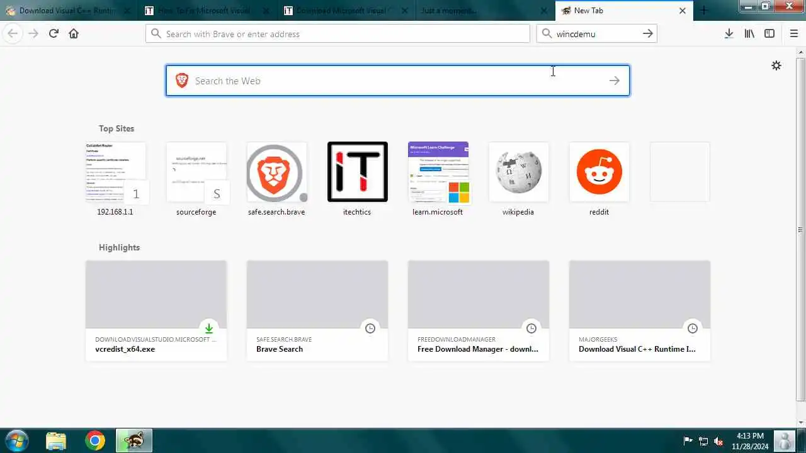Image resolution: width=806 pixels, height=453 pixels.
Task: Click green download icon on vcredist card
Action: click(209, 328)
